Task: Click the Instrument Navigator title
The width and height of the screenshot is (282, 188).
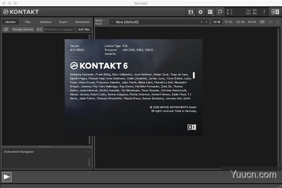Action: [x=19, y=152]
